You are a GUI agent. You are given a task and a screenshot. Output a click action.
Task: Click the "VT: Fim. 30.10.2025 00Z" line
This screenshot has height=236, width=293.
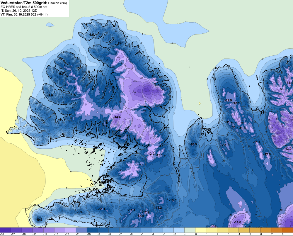18,14
